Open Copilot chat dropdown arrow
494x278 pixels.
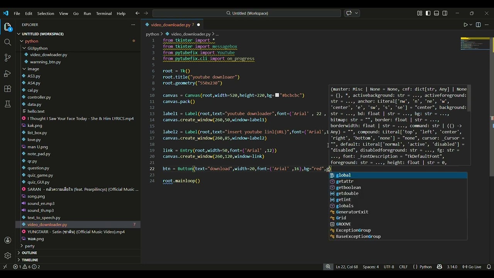coord(356,13)
